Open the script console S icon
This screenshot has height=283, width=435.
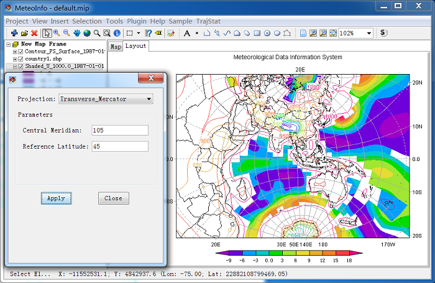[x=383, y=33]
